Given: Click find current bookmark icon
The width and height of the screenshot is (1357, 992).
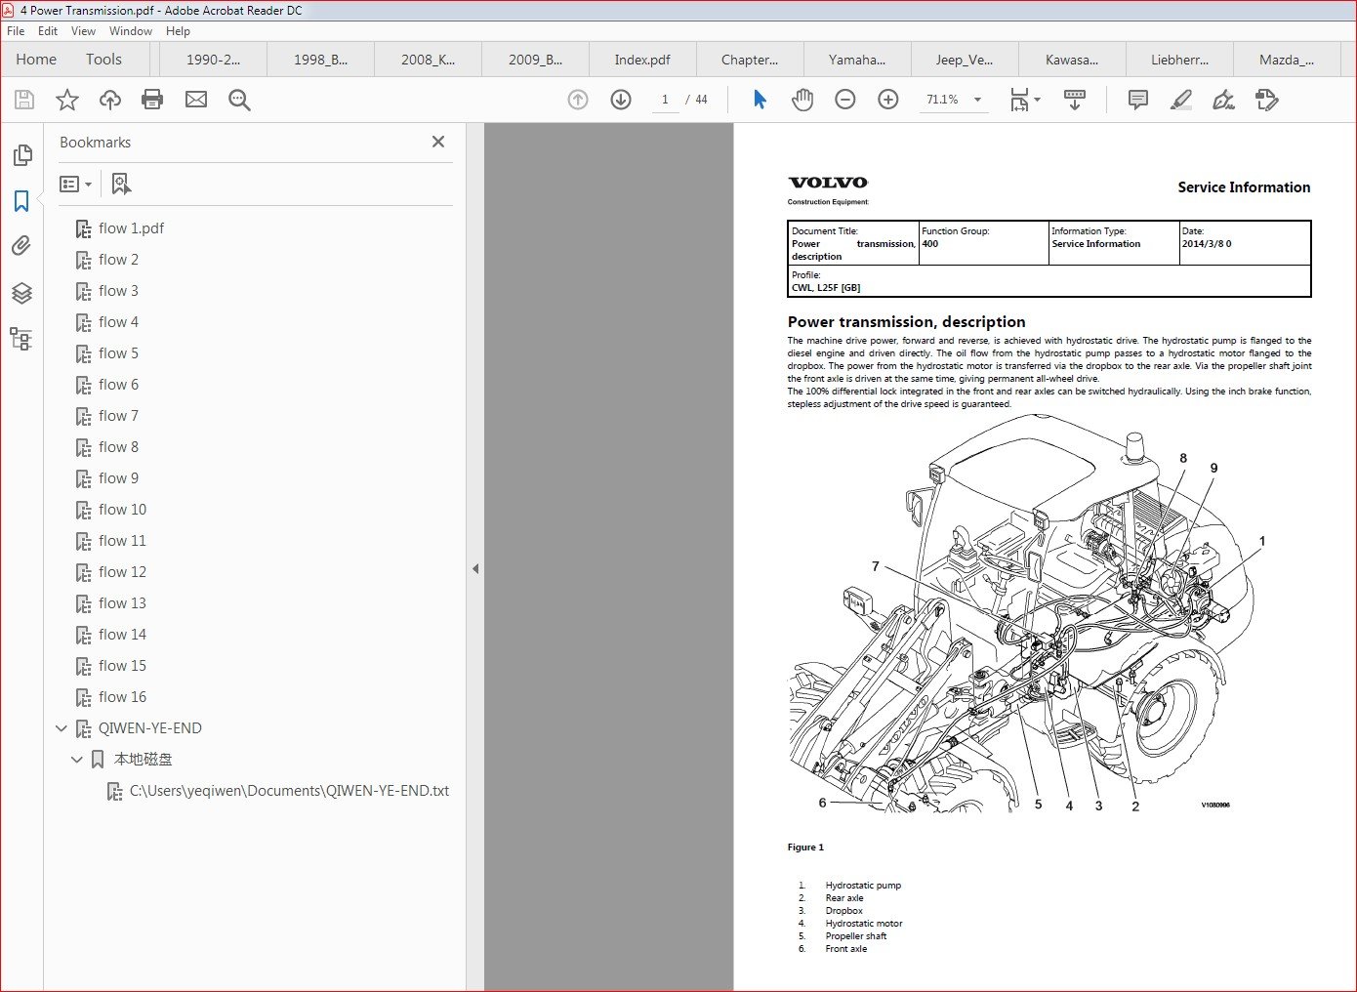Looking at the screenshot, I should tap(121, 184).
